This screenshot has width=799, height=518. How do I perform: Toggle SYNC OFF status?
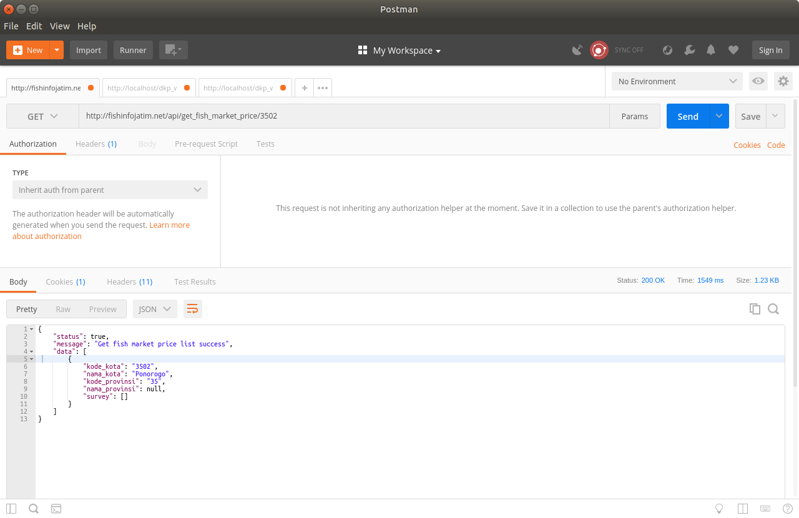(629, 50)
